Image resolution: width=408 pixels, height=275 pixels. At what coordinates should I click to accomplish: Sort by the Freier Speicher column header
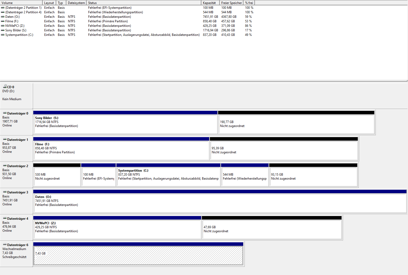pos(231,3)
